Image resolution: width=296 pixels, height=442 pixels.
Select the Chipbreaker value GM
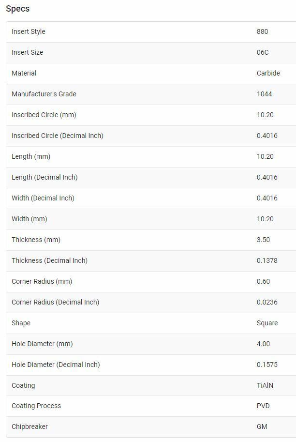coord(262,427)
